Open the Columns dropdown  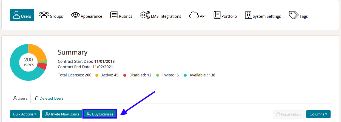(x=318, y=114)
